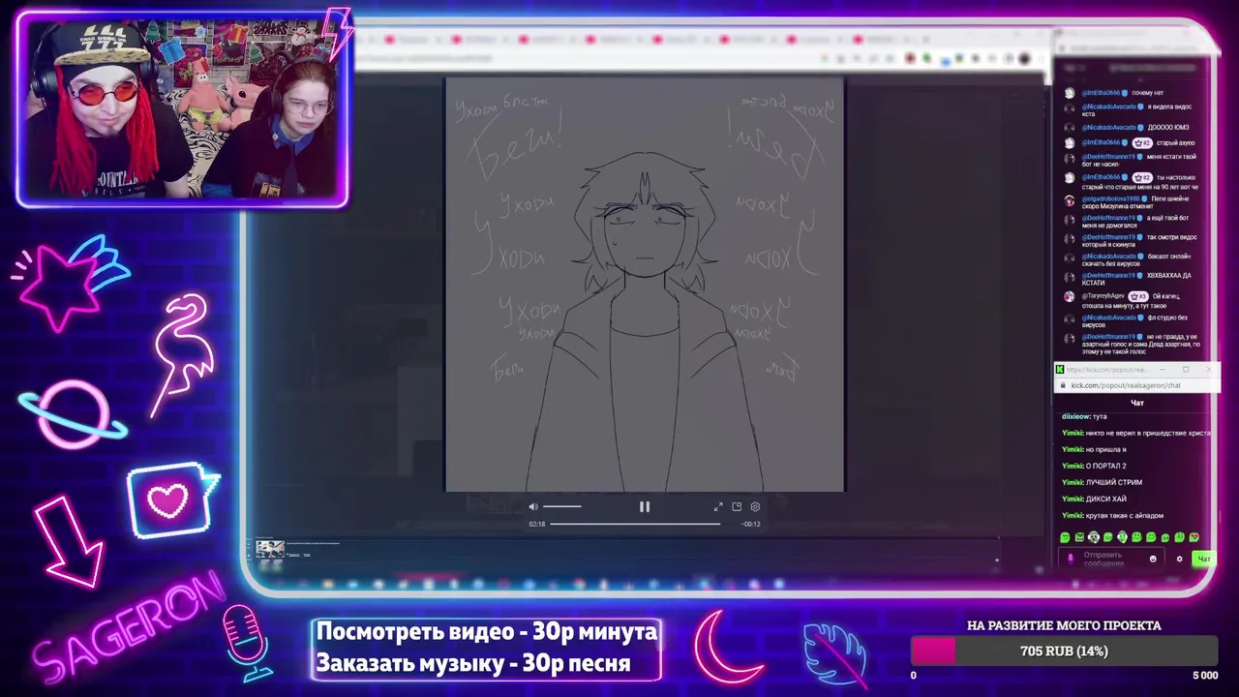Select the second green emote in emote row

coord(1079,537)
